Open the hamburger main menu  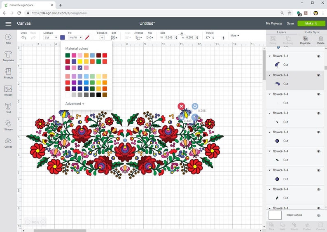(8, 24)
